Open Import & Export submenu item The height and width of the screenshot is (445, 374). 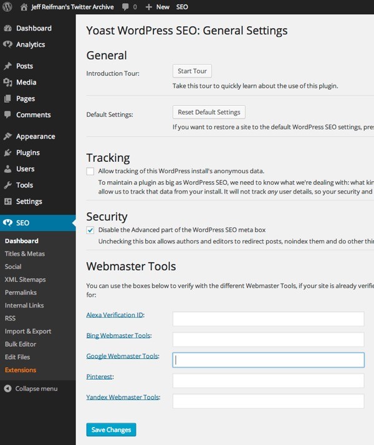pos(28,331)
